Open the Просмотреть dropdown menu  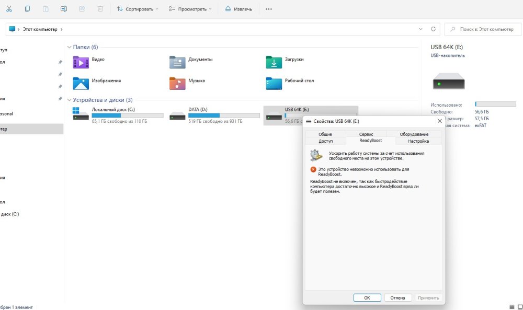tap(190, 9)
